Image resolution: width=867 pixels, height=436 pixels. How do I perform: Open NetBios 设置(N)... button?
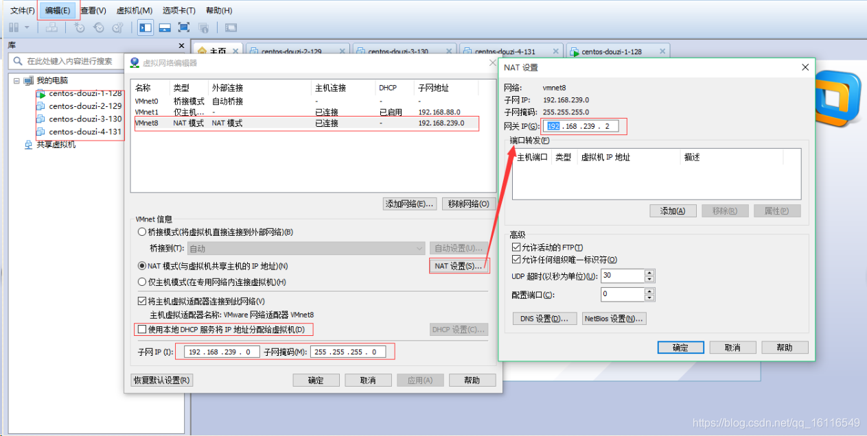click(614, 319)
